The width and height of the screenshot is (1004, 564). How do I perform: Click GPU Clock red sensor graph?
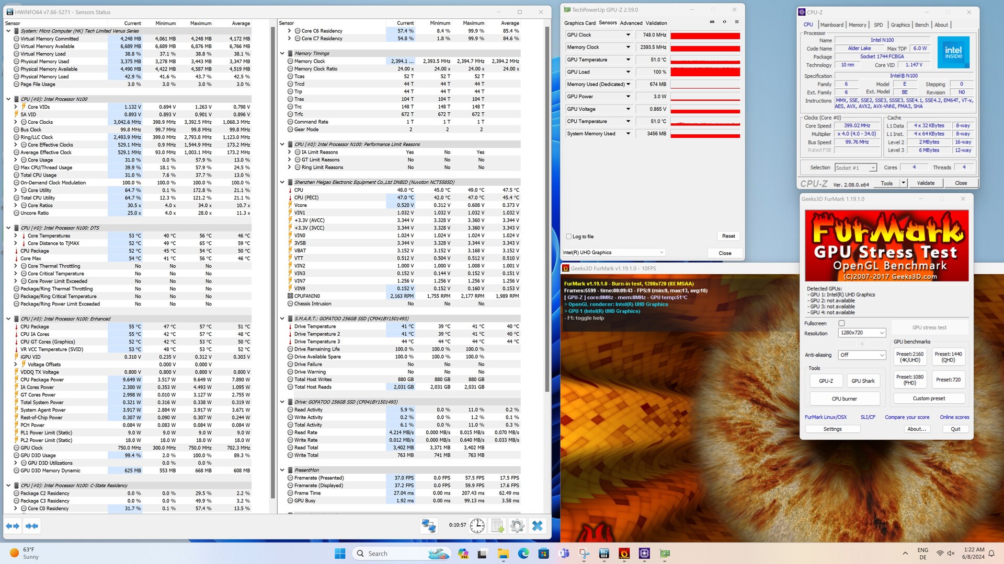(x=705, y=35)
